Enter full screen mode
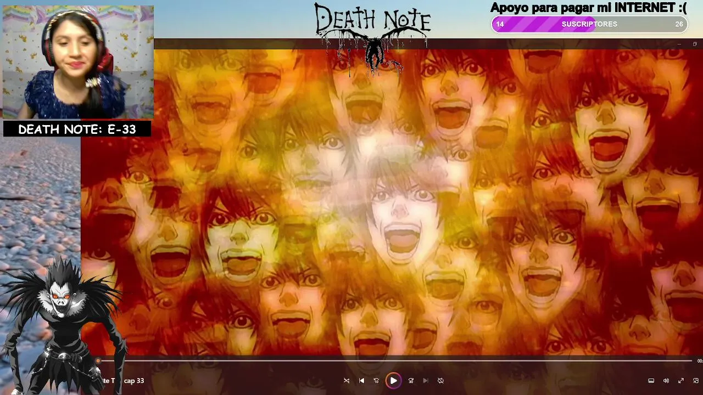703x395 pixels. pyautogui.click(x=680, y=381)
